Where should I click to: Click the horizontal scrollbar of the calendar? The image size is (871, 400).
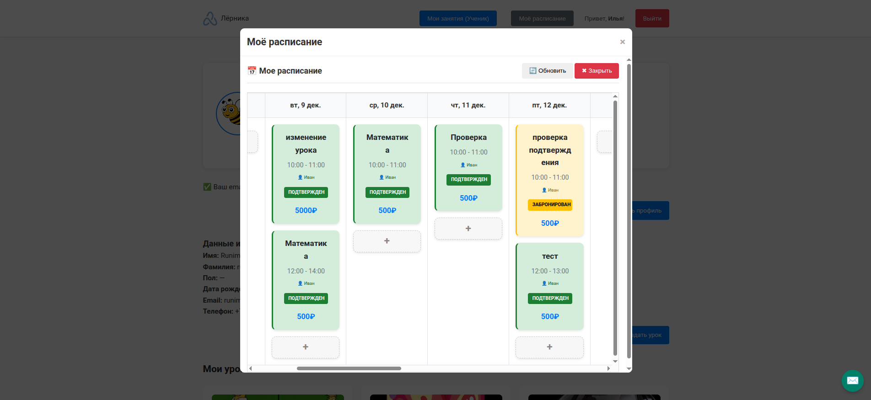click(x=349, y=368)
